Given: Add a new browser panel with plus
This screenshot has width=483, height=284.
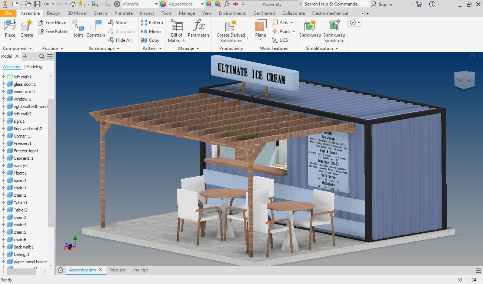Looking at the screenshot, I should [x=25, y=56].
